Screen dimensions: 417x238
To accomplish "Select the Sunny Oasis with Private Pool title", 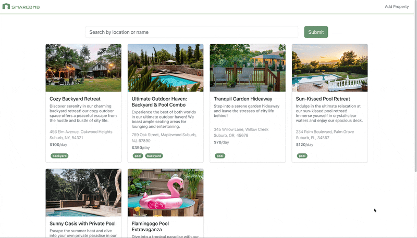I will pyautogui.click(x=82, y=223).
